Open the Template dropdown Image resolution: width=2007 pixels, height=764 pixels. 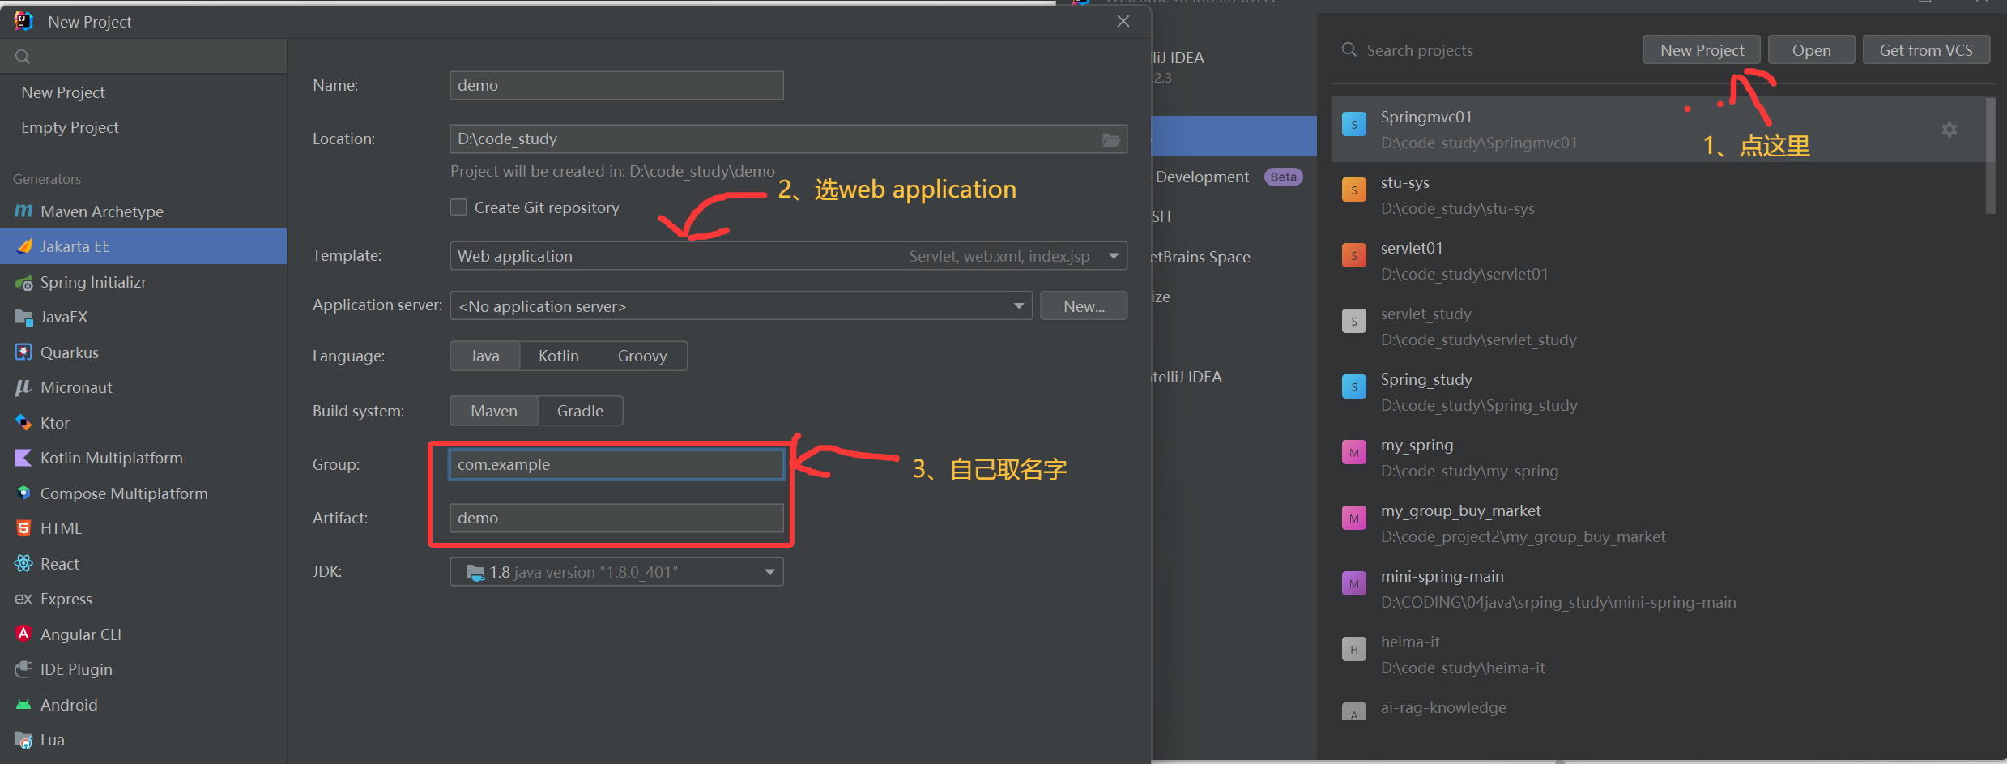[788, 256]
